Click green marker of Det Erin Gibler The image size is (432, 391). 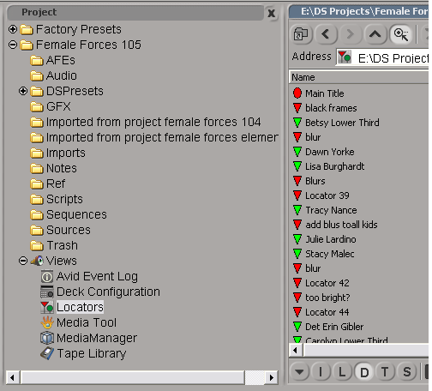(x=297, y=327)
